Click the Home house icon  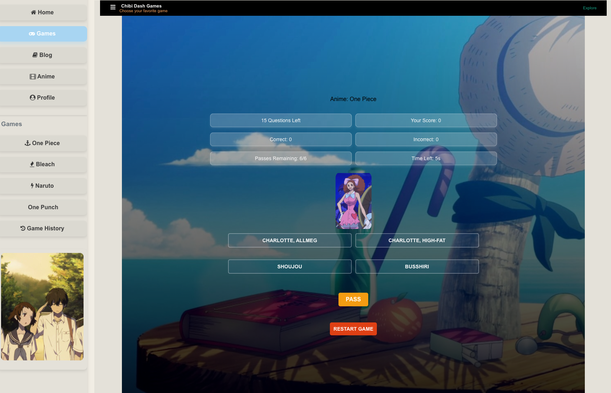click(x=33, y=13)
